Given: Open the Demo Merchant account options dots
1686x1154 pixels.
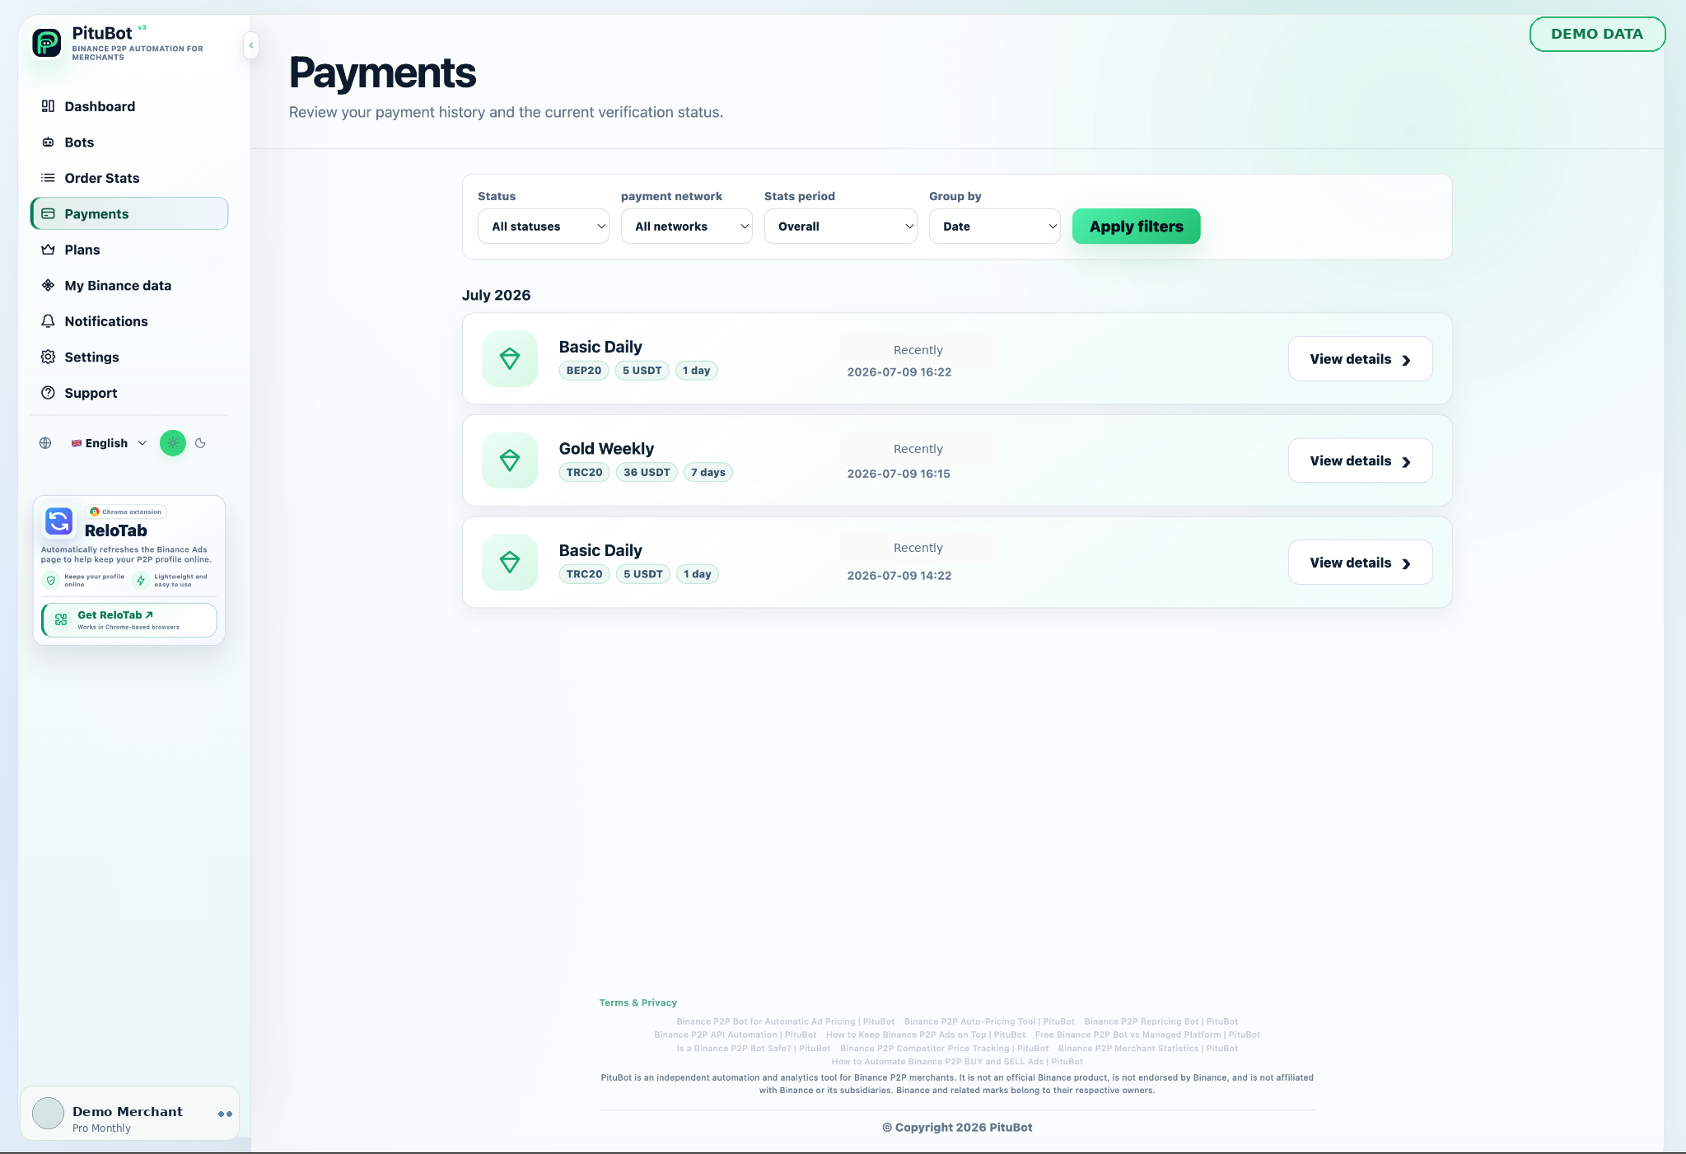Looking at the screenshot, I should (225, 1114).
